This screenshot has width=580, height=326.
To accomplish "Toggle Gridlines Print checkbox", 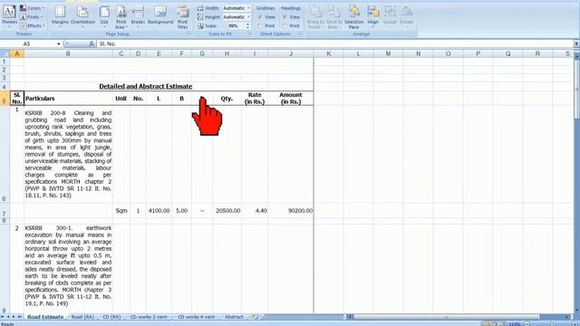I will pyautogui.click(x=260, y=26).
